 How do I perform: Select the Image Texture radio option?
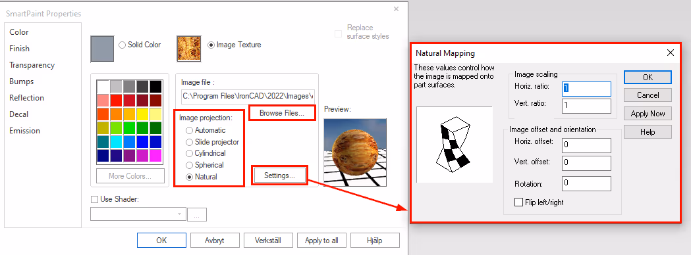pos(211,45)
